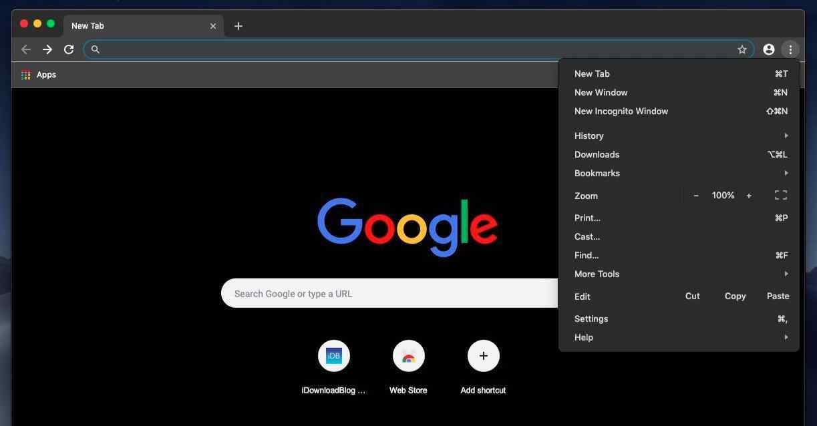Choose New Window in the menu
Screen dimensions: 817x426
click(x=679, y=92)
